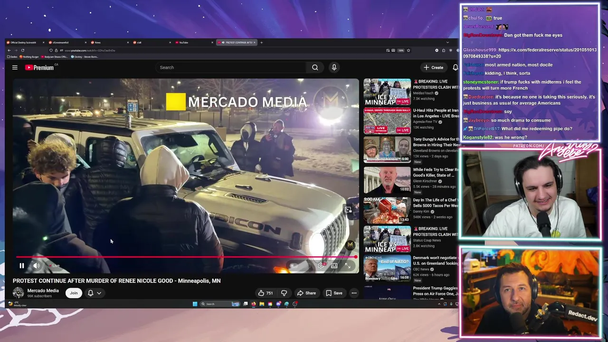Open the three-dot more actions menu

[x=354, y=293]
